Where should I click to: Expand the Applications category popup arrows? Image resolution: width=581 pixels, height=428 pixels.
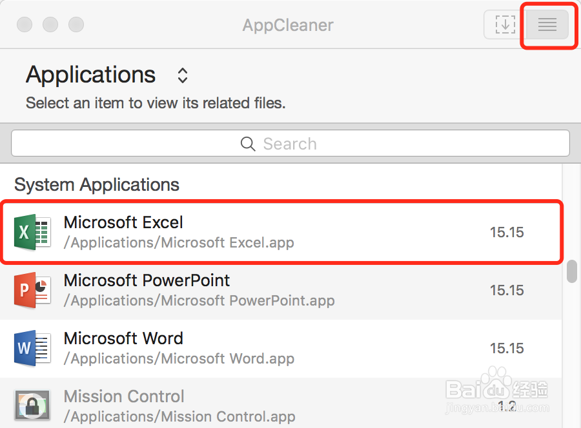(x=182, y=75)
